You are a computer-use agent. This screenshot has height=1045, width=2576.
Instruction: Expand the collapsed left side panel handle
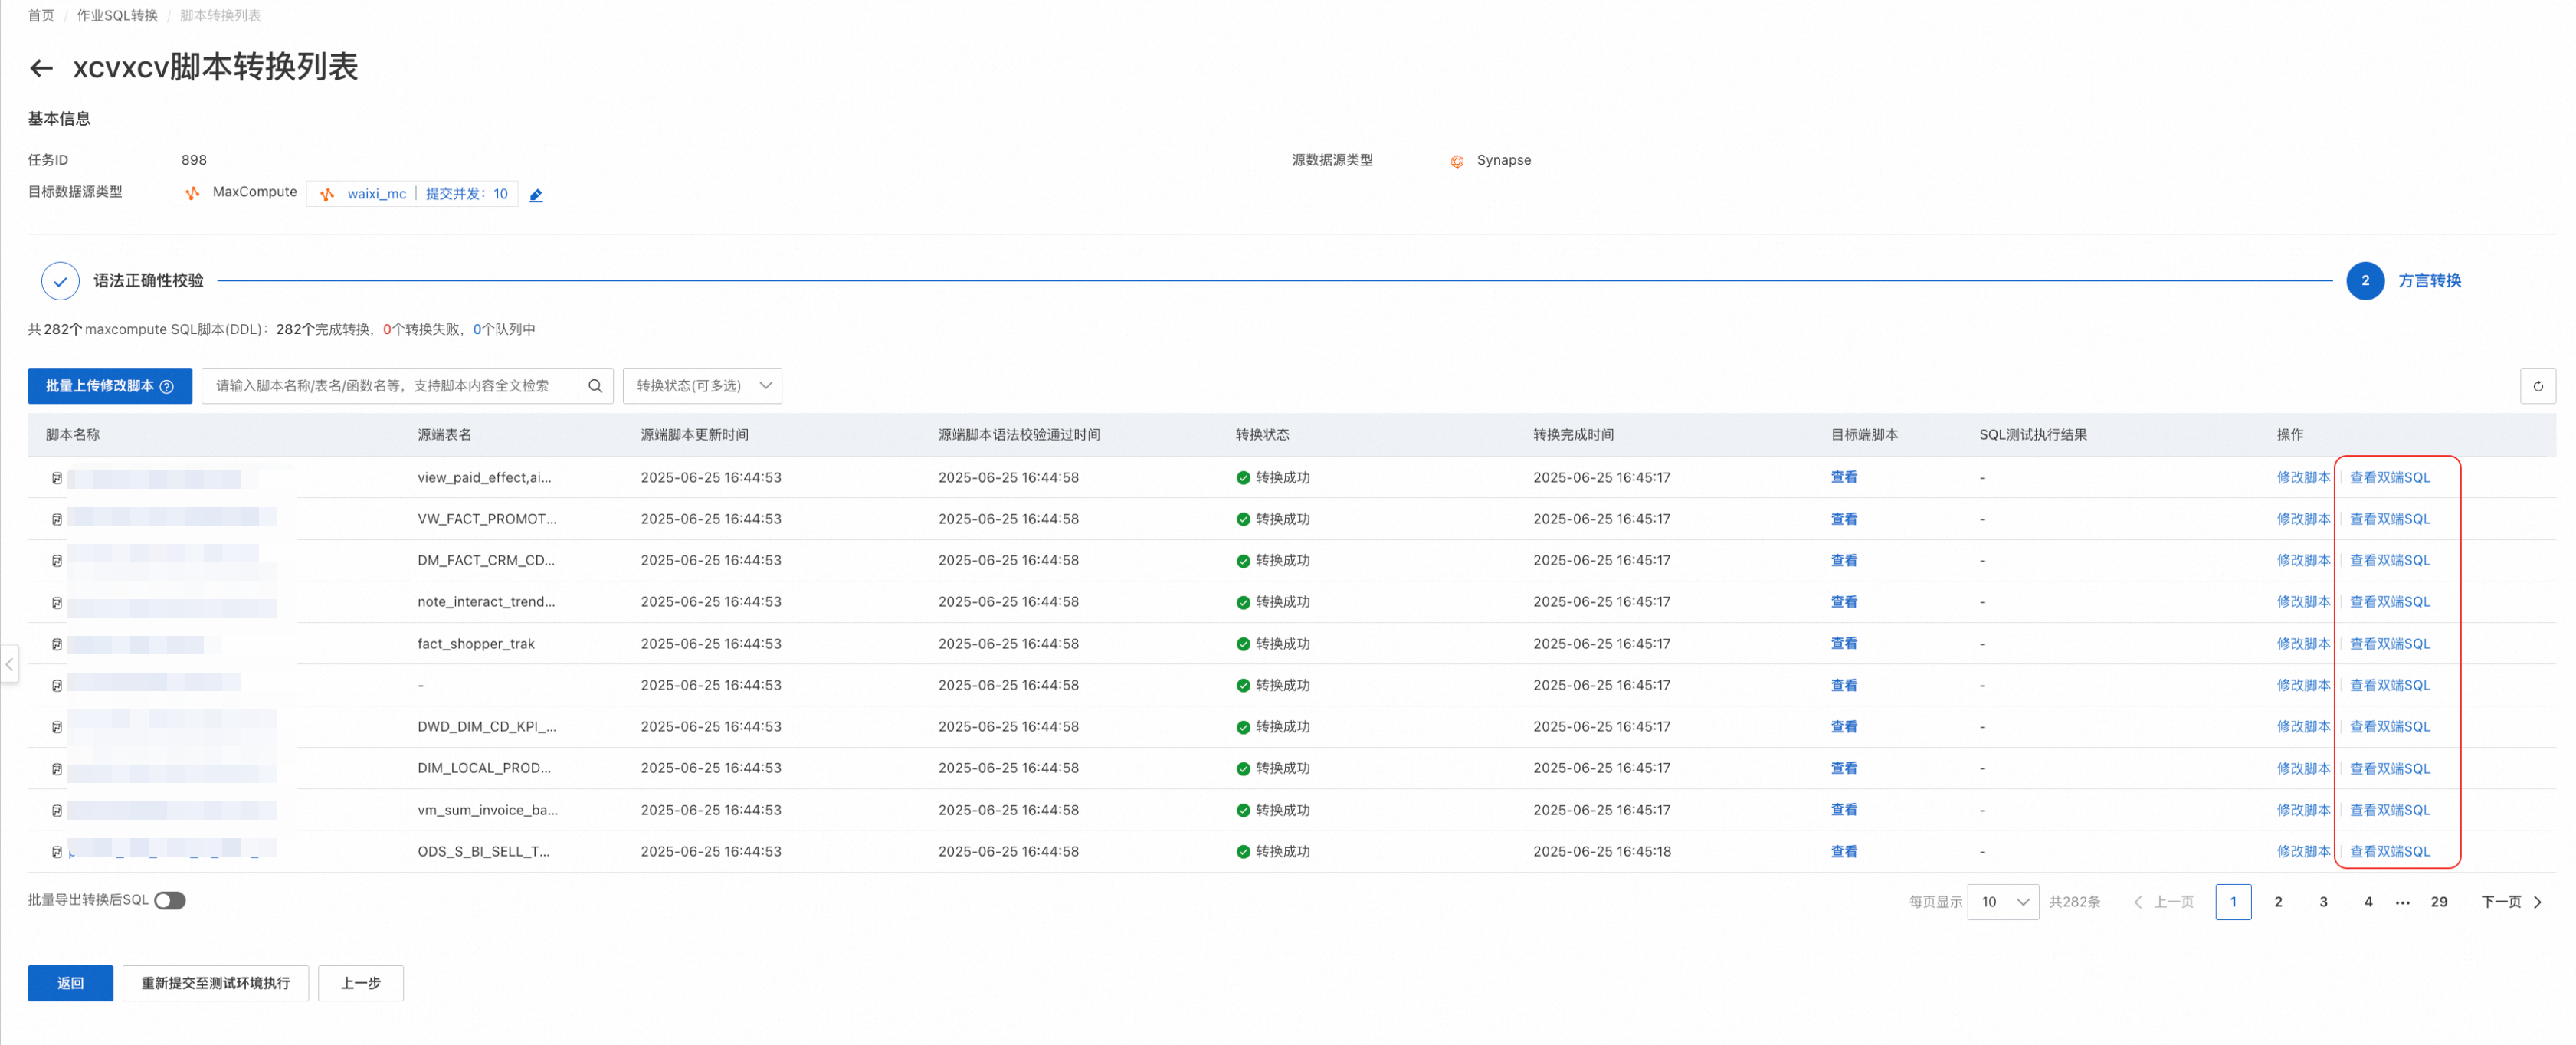click(9, 664)
